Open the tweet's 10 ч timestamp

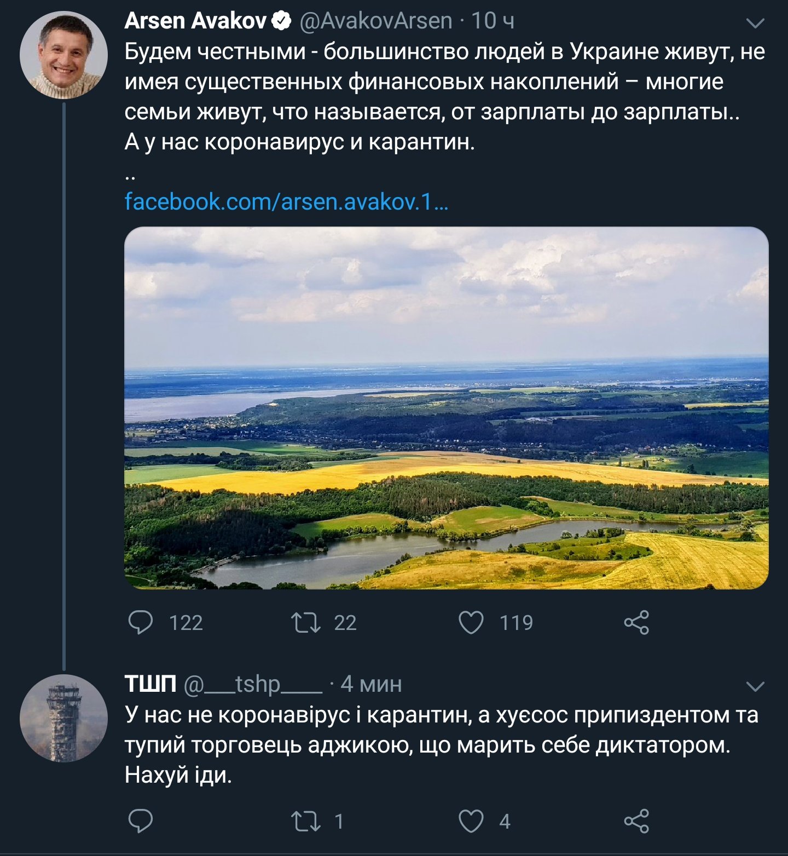[493, 21]
